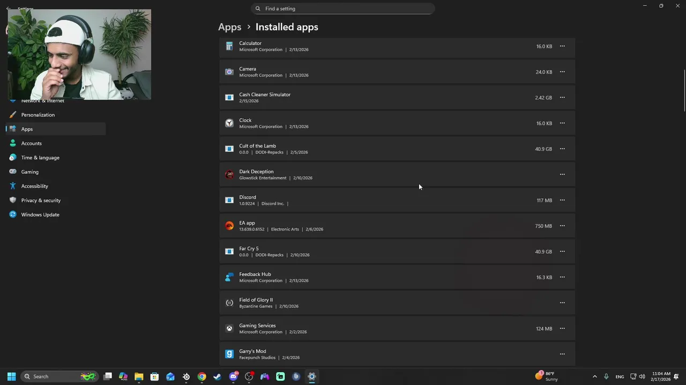The height and width of the screenshot is (385, 686).
Task: Click the webcam overlay thumbnail
Action: [79, 55]
